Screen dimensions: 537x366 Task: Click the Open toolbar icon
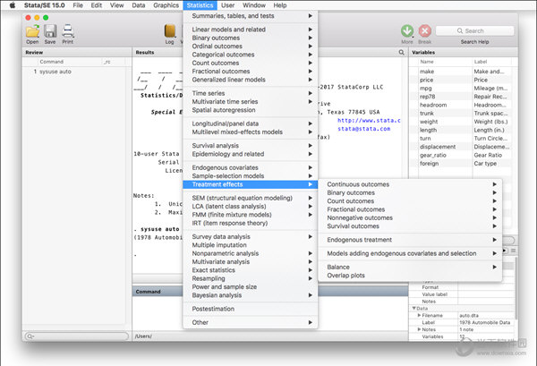click(x=32, y=30)
